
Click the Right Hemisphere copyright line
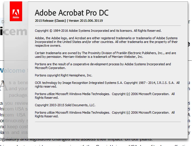(64, 75)
